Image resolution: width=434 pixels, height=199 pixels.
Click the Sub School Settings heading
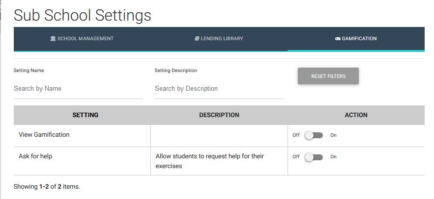[83, 15]
